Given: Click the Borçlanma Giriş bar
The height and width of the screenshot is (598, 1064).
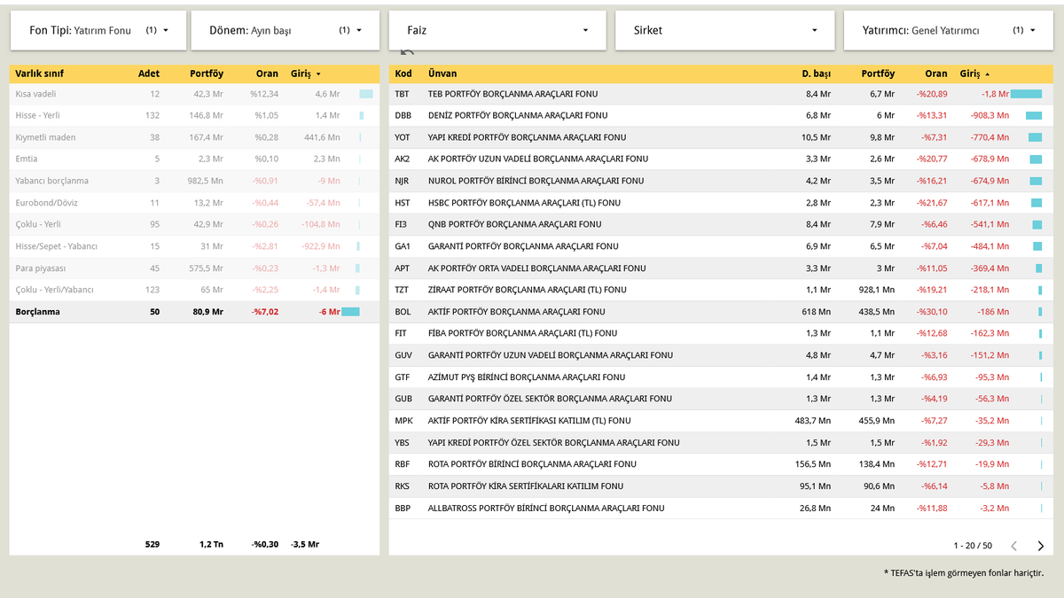Looking at the screenshot, I should 350,312.
